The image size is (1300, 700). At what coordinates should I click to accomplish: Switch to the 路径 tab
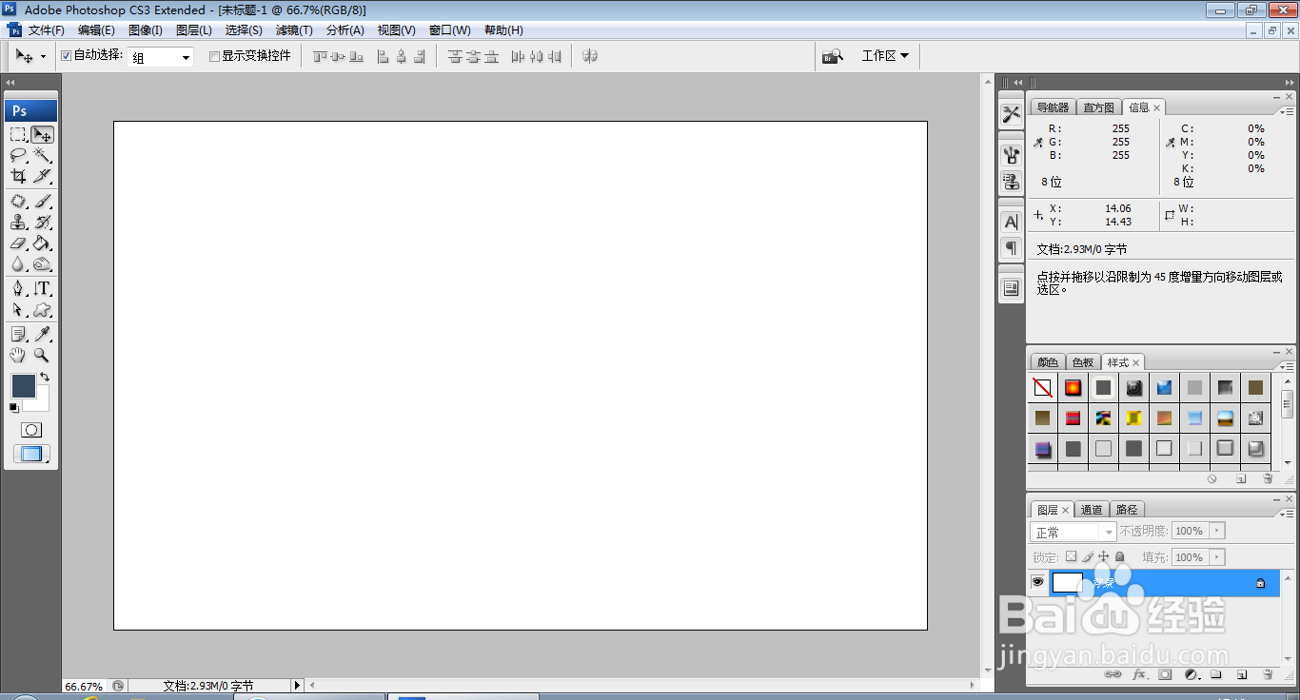coord(1127,510)
